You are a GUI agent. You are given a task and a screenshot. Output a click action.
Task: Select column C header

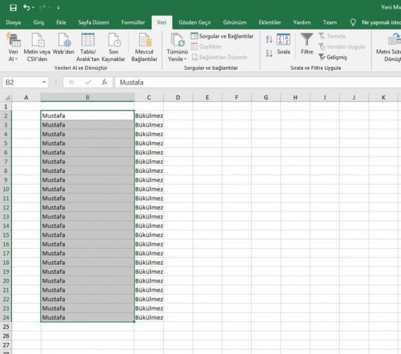149,98
